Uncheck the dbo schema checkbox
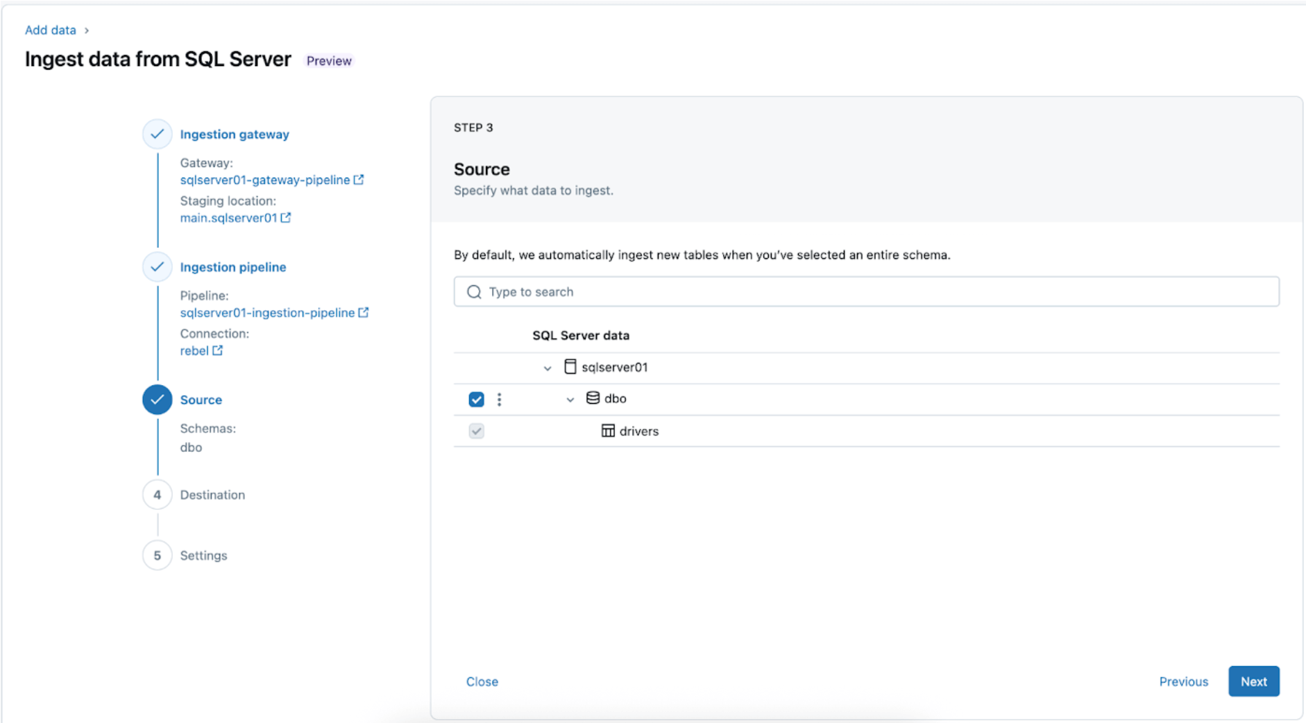This screenshot has height=723, width=1306. (x=476, y=399)
